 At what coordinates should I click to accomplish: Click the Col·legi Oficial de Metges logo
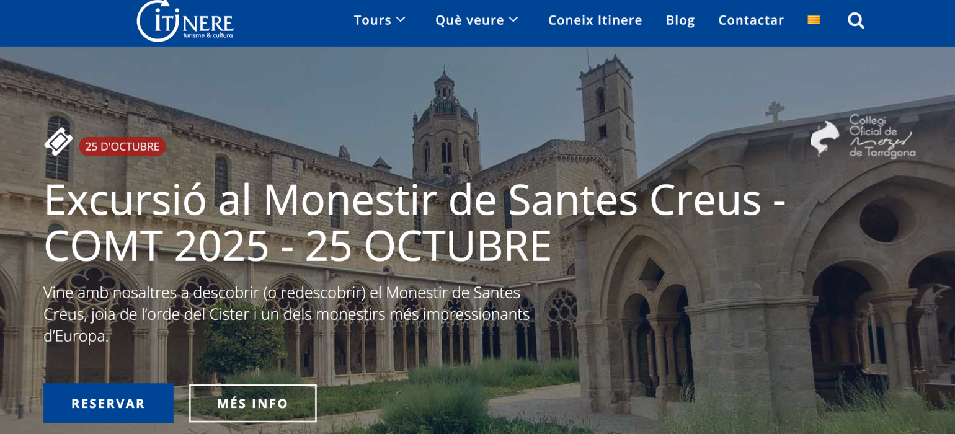[x=863, y=136]
